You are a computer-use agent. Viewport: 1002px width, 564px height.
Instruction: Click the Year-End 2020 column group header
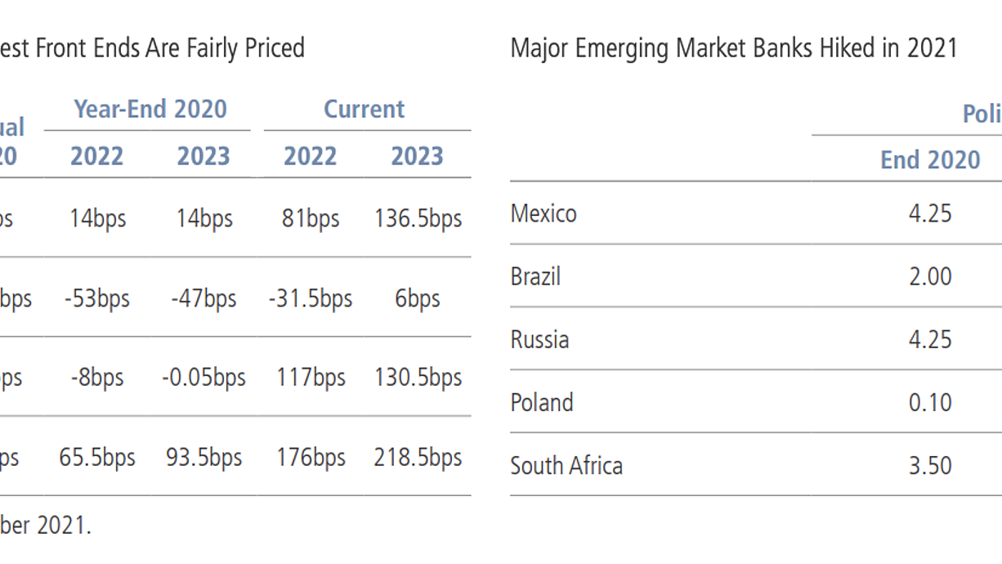[150, 110]
